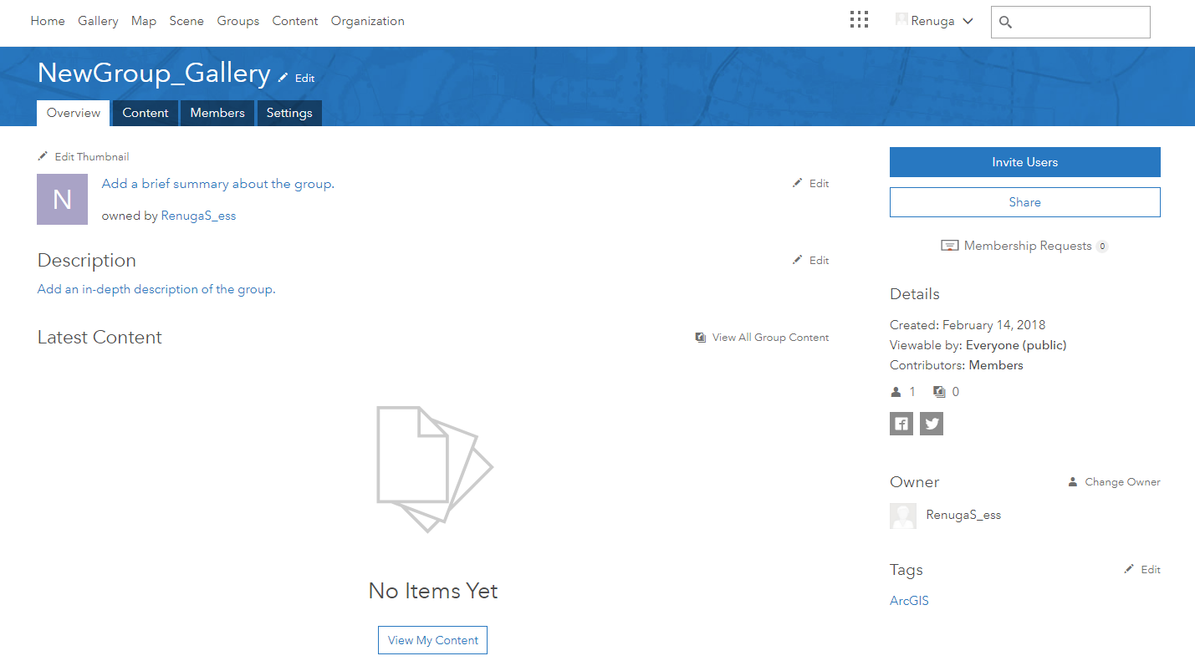The height and width of the screenshot is (666, 1195).
Task: Edit the Description section
Action: click(x=809, y=260)
